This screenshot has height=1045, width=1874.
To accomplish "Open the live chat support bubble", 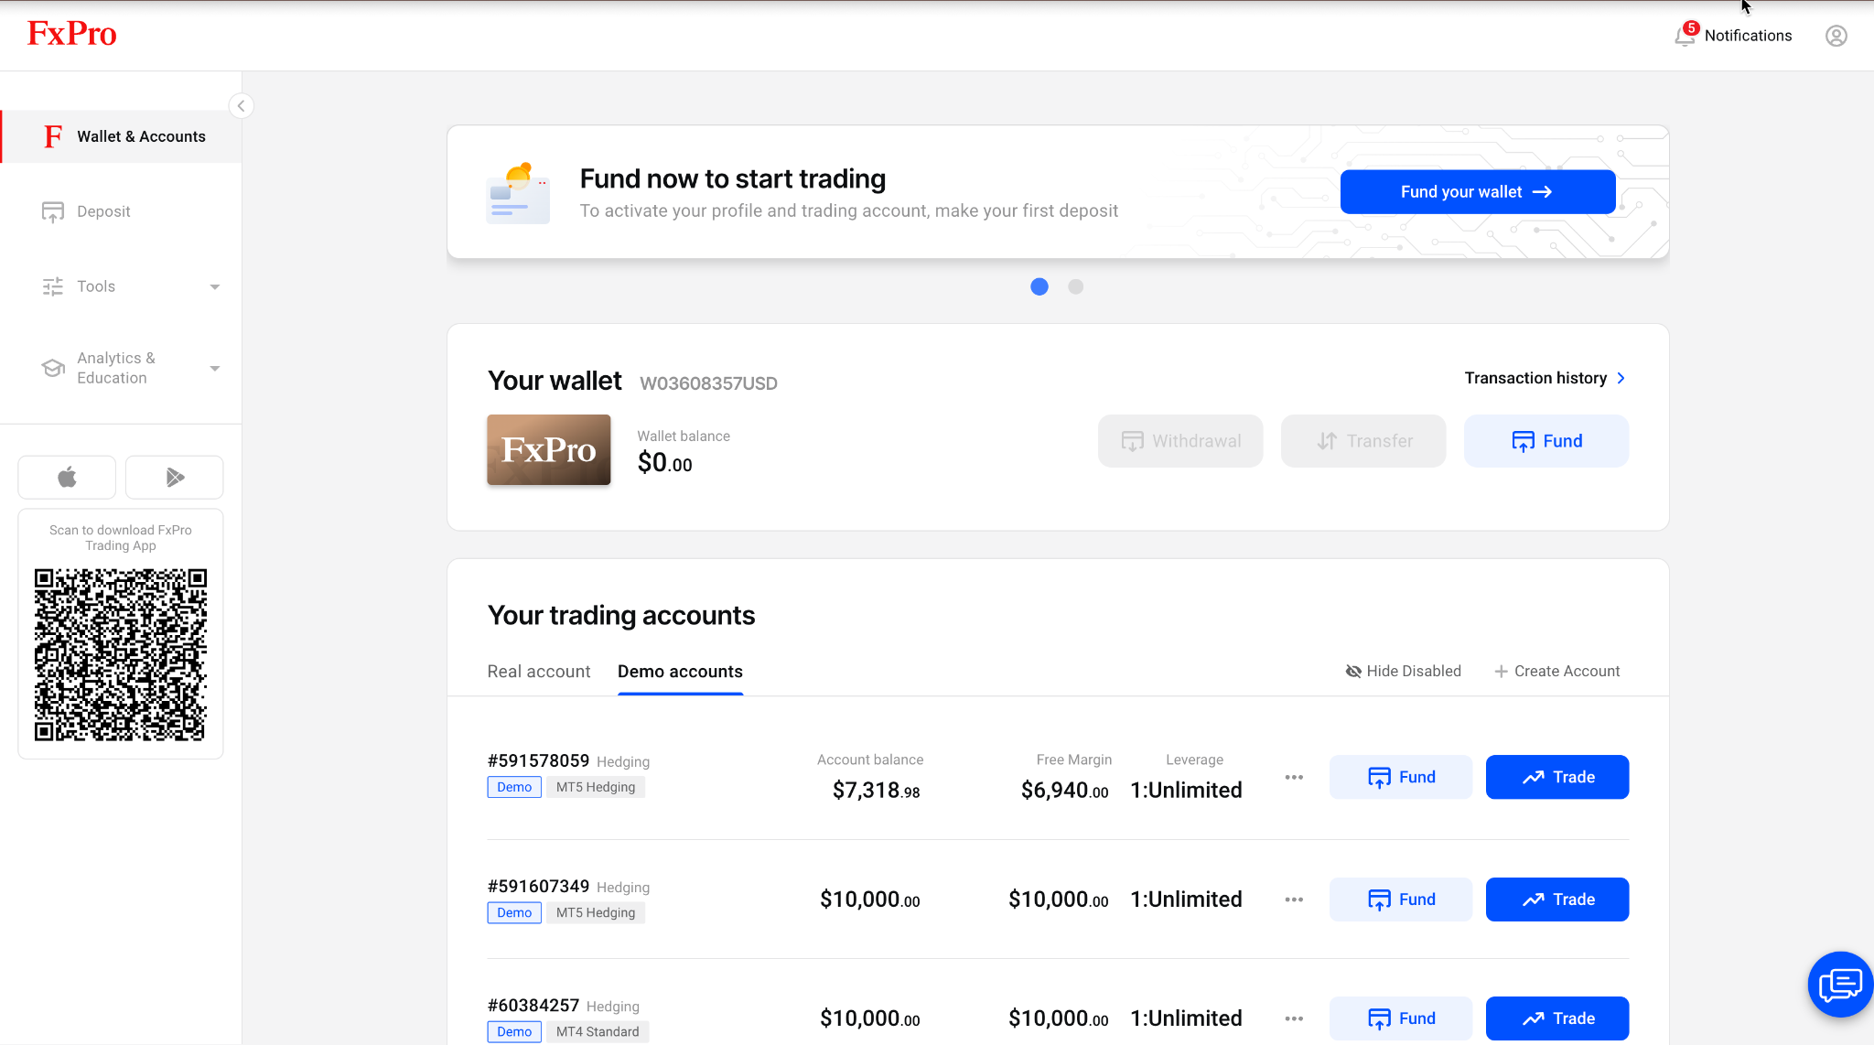I will 1840,985.
